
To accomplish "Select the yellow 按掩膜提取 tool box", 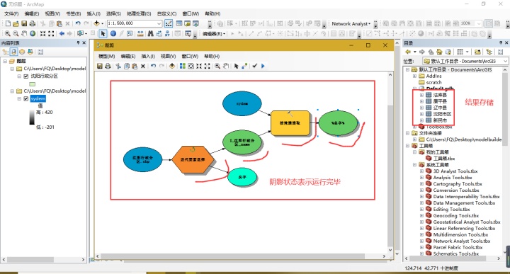I will coord(290,123).
